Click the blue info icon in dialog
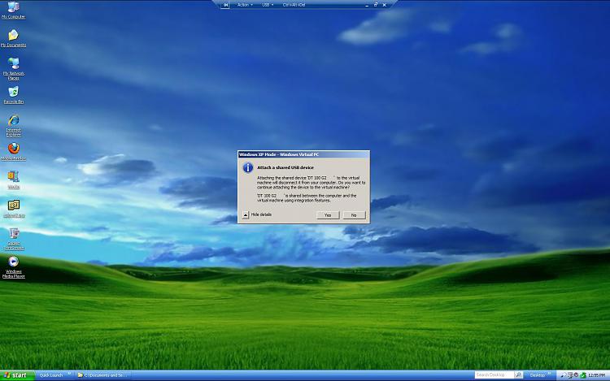 point(248,167)
